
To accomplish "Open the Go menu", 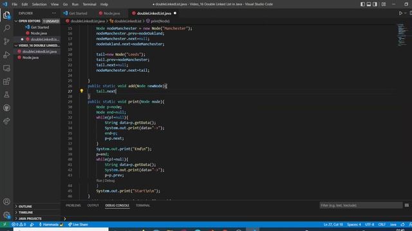I will click(65, 4).
